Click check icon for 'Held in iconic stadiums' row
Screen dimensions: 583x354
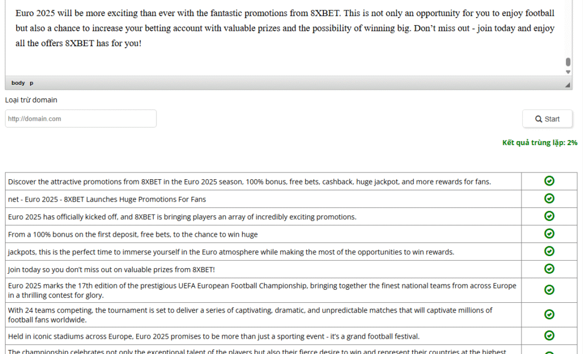pyautogui.click(x=549, y=335)
